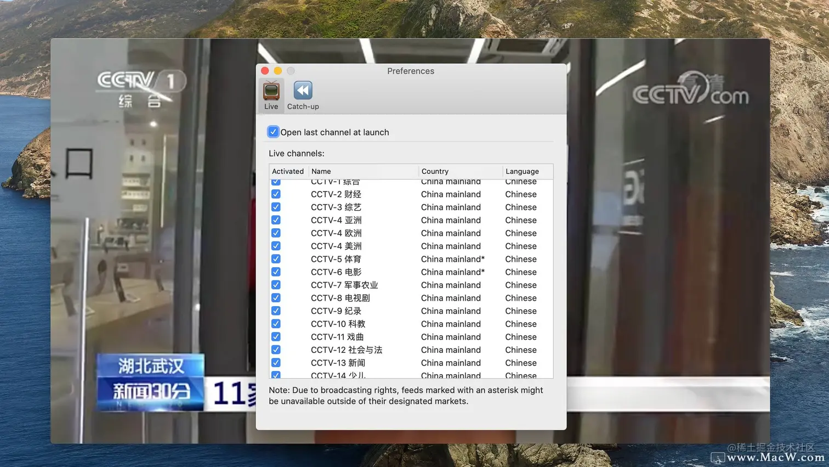Select the CCTV-9 纪录 name
This screenshot has height=467, width=829.
pyautogui.click(x=336, y=311)
